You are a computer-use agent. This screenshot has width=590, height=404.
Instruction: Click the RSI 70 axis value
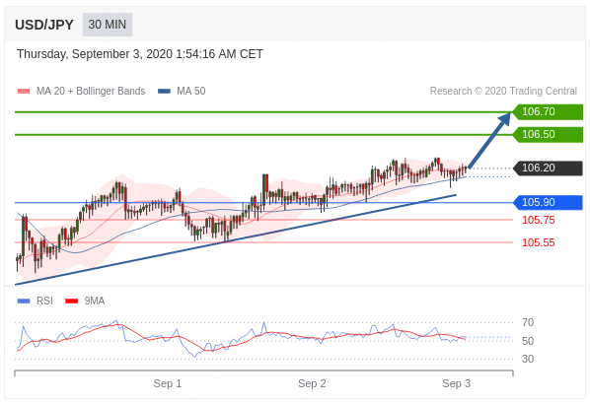tap(528, 322)
